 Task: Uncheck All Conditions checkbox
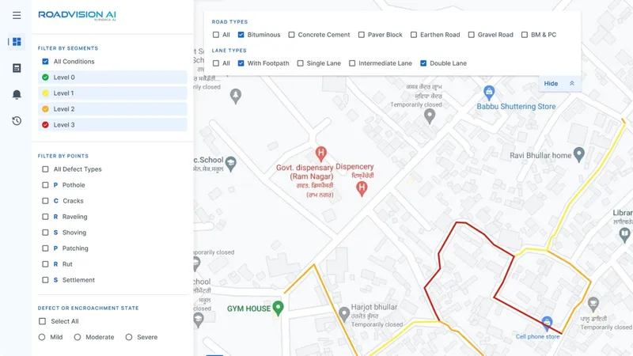click(x=45, y=62)
